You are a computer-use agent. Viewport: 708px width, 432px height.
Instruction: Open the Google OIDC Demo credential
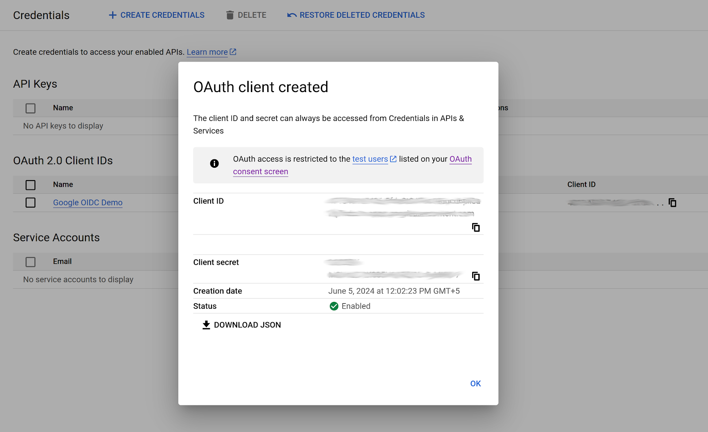88,202
